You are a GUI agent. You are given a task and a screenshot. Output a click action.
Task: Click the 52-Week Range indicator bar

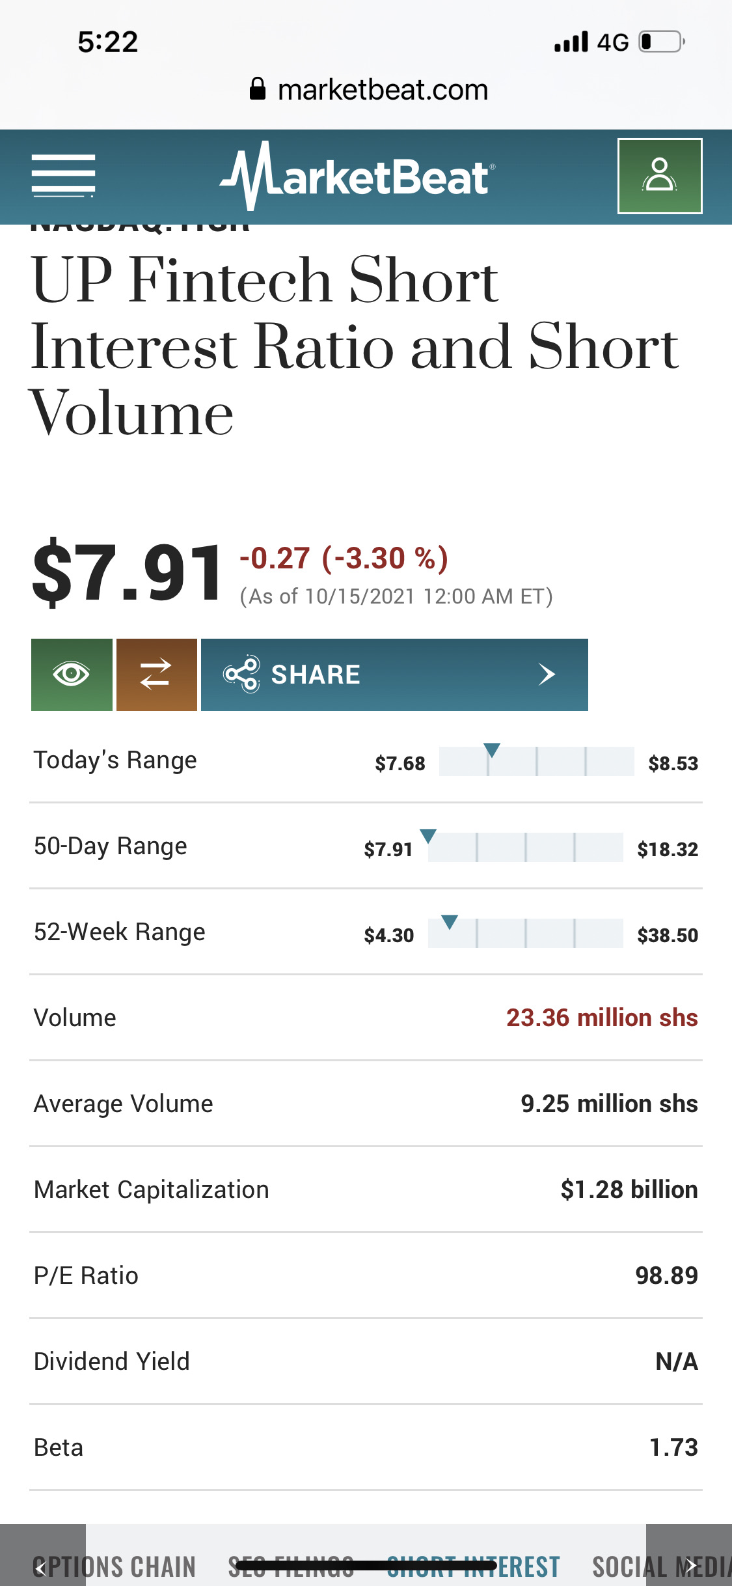525,933
